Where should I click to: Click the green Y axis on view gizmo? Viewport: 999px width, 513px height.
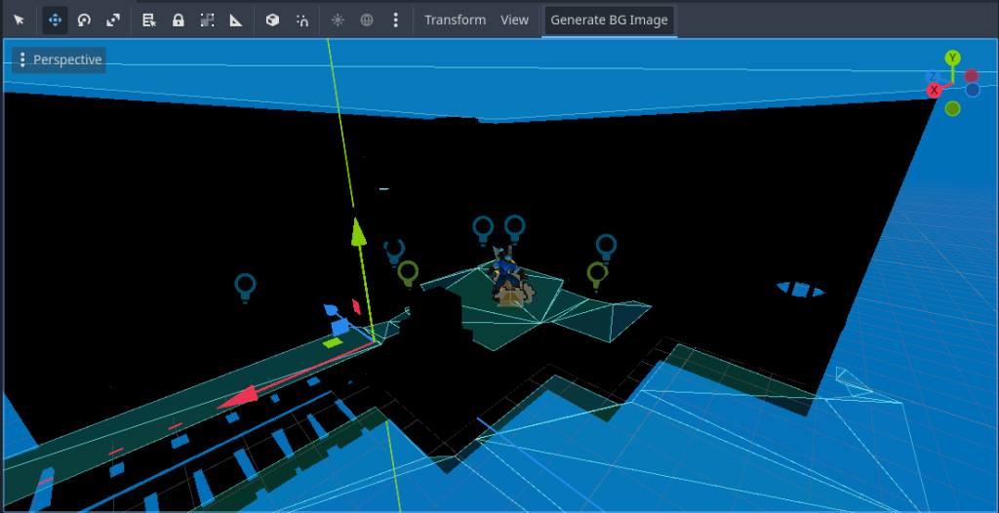[x=953, y=59]
